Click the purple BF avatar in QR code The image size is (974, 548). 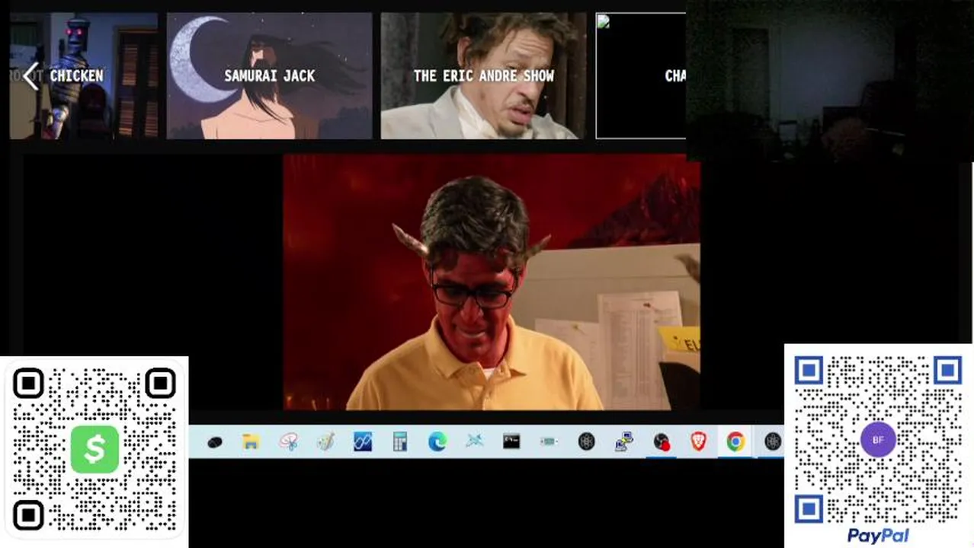(x=878, y=440)
